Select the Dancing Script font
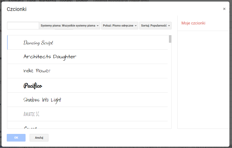Image resolution: width=232 pixels, height=148 pixels. coord(87,42)
